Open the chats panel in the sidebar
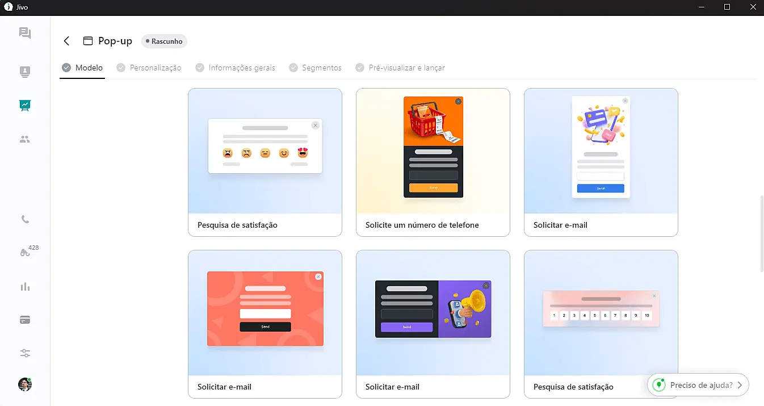 coord(24,33)
